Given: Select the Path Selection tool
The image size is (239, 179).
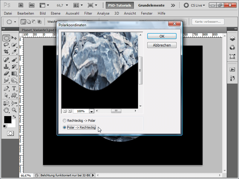Looking at the screenshot, I should [x=6, y=95].
